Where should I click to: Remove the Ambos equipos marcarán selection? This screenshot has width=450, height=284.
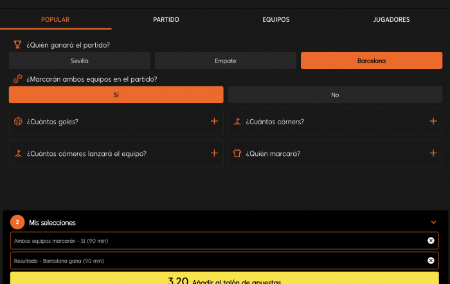[431, 241]
